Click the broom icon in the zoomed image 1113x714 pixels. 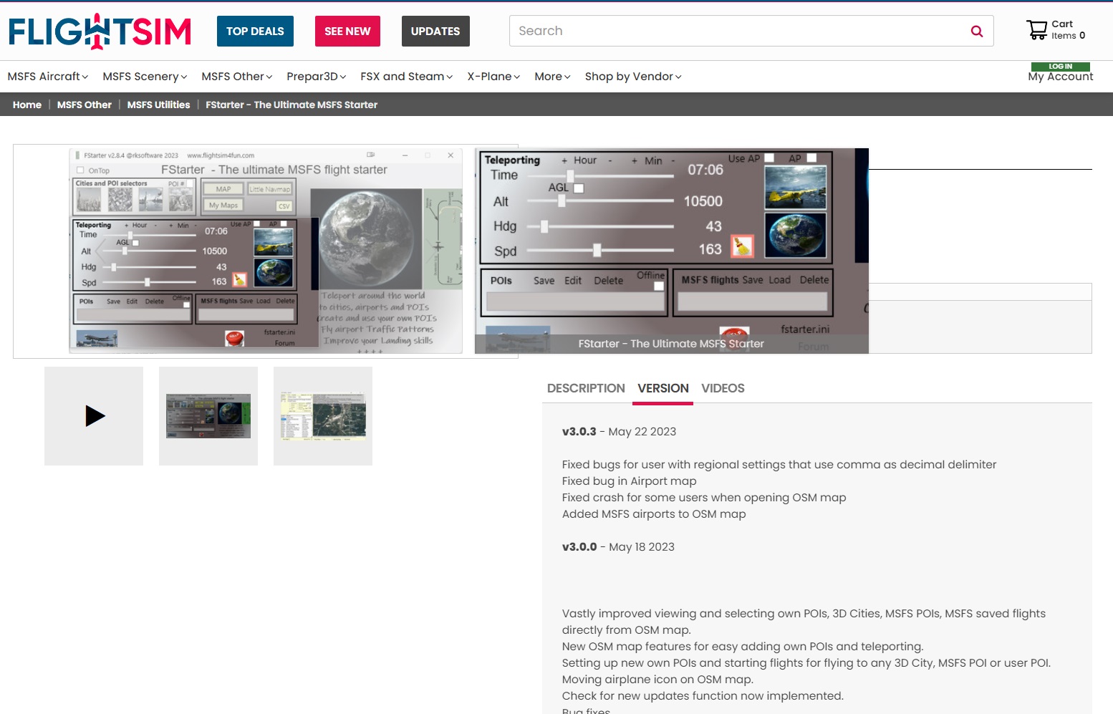coord(742,247)
